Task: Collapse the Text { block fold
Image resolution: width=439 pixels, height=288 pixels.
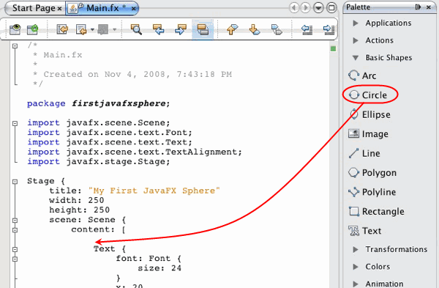Action: (x=15, y=249)
